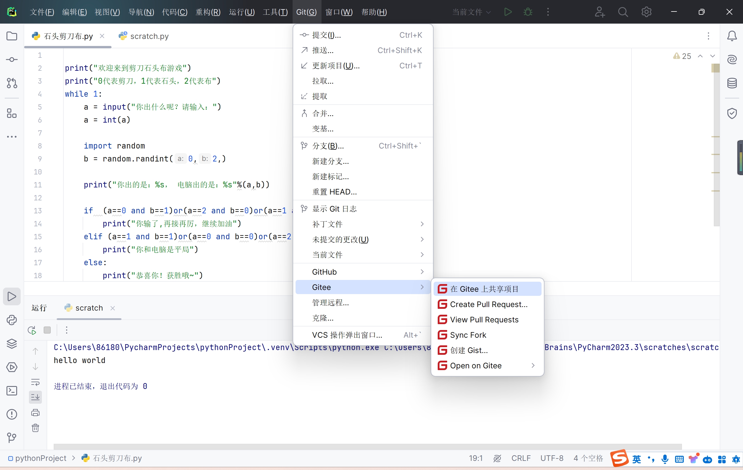Open the 文件 menu
The image size is (743, 470).
(x=42, y=12)
